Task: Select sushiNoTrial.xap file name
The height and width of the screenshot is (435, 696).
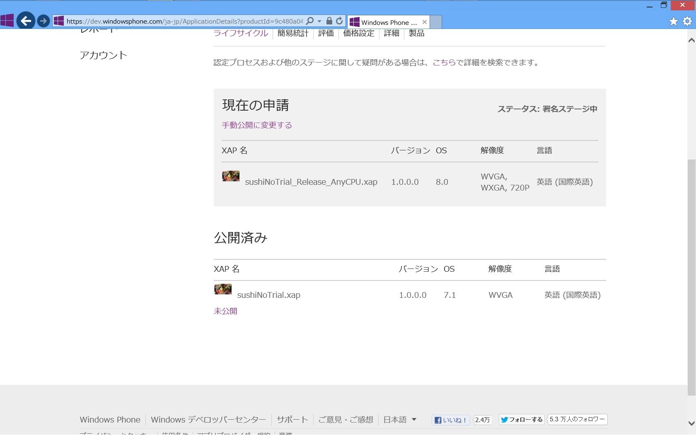Action: point(268,295)
